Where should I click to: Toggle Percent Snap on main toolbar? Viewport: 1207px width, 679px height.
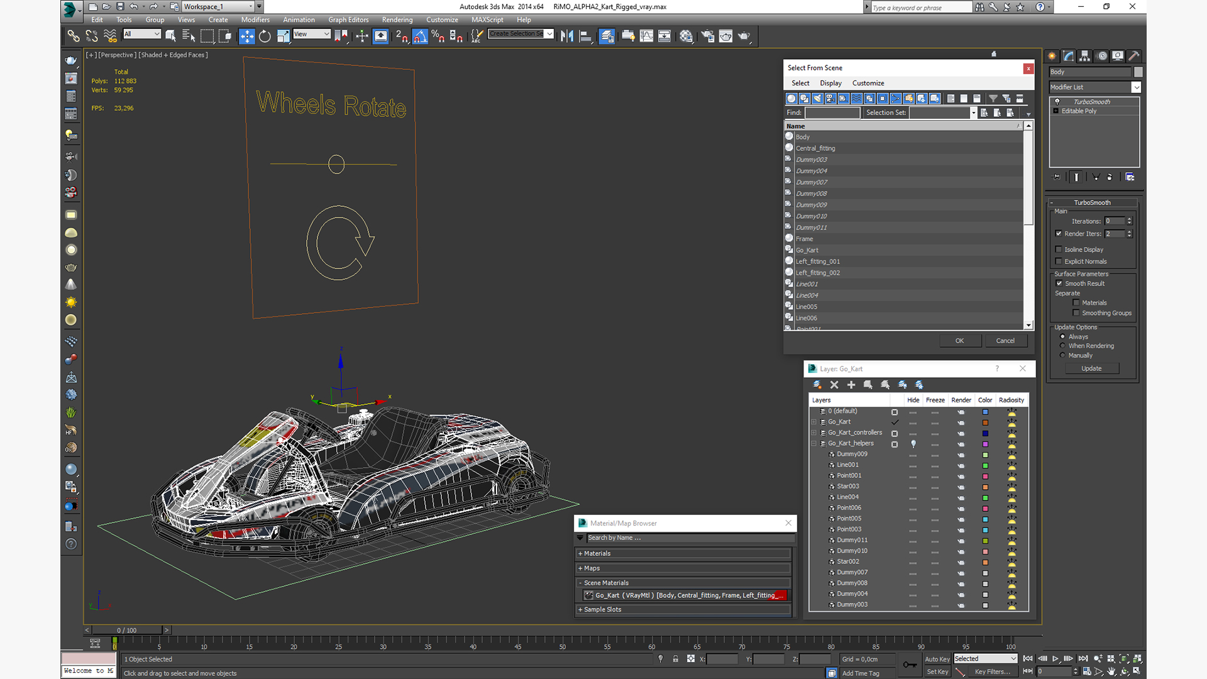point(438,36)
